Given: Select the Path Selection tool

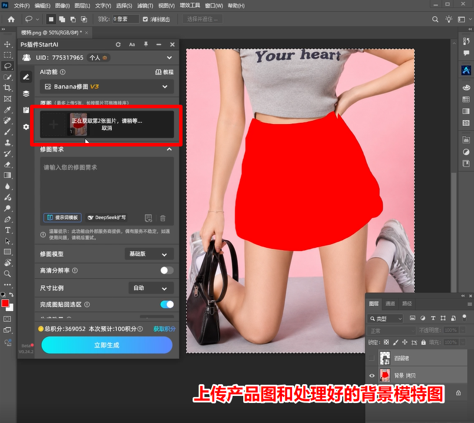Looking at the screenshot, I should coord(7,241).
